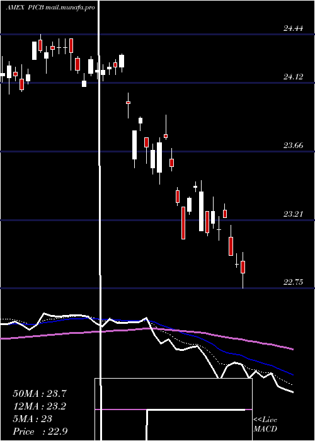The width and height of the screenshot is (315, 441).
Task: Click the Price : 22.9 readout
Action: (x=40, y=432)
